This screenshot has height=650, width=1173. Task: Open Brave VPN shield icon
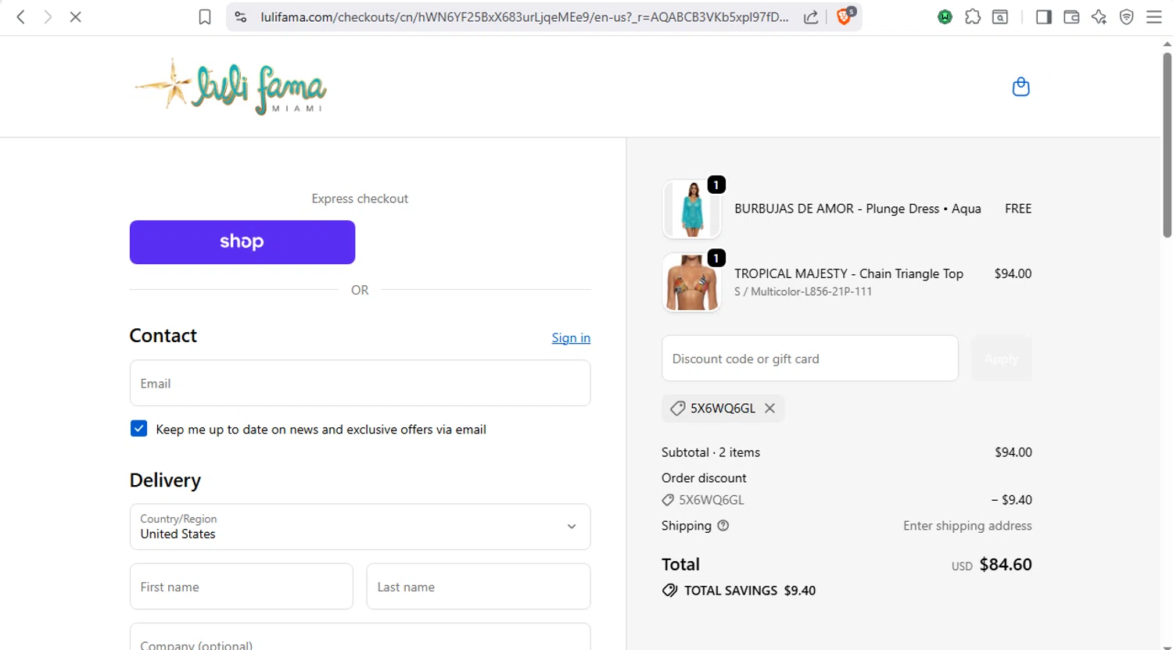1127,17
